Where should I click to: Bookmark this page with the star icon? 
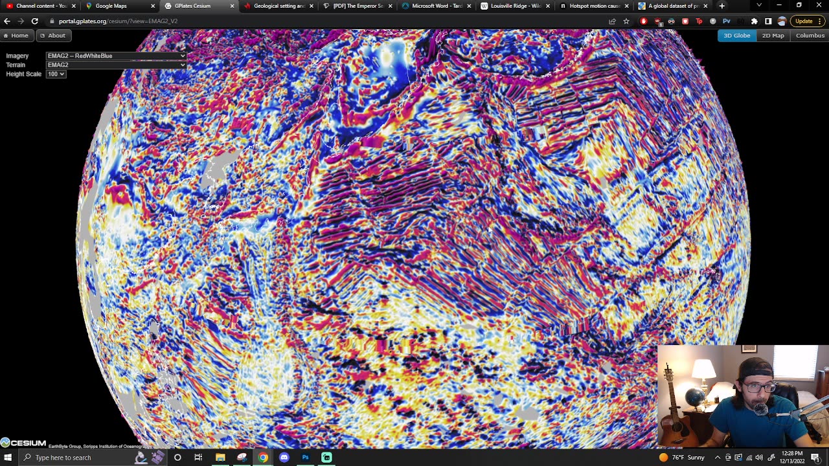point(626,21)
